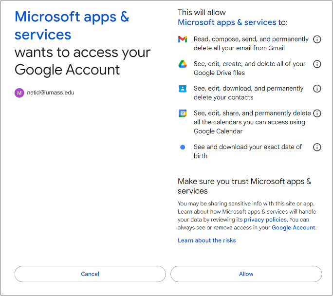This screenshot has height=296, width=333.
Task: Click the purple M account avatar
Action: coord(19,93)
